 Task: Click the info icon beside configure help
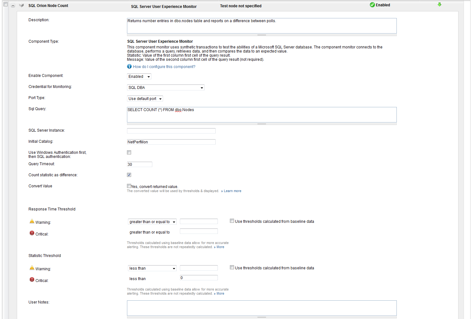[129, 66]
